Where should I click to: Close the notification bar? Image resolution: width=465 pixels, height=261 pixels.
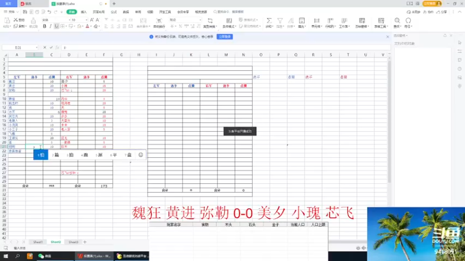388,37
